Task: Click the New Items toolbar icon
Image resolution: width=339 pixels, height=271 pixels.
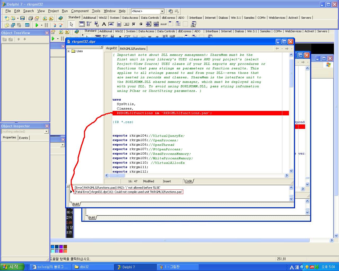Action: [x=7, y=18]
